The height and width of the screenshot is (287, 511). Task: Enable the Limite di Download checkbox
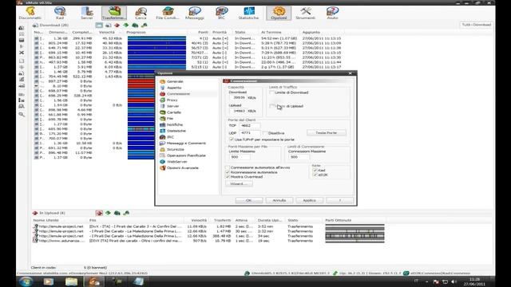[271, 92]
